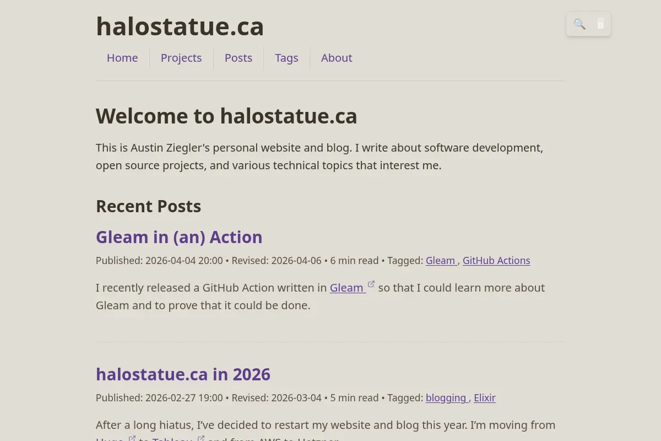This screenshot has width=661, height=441.
Task: Click the "Welcome to halostatue.ca" heading
Action: (226, 116)
